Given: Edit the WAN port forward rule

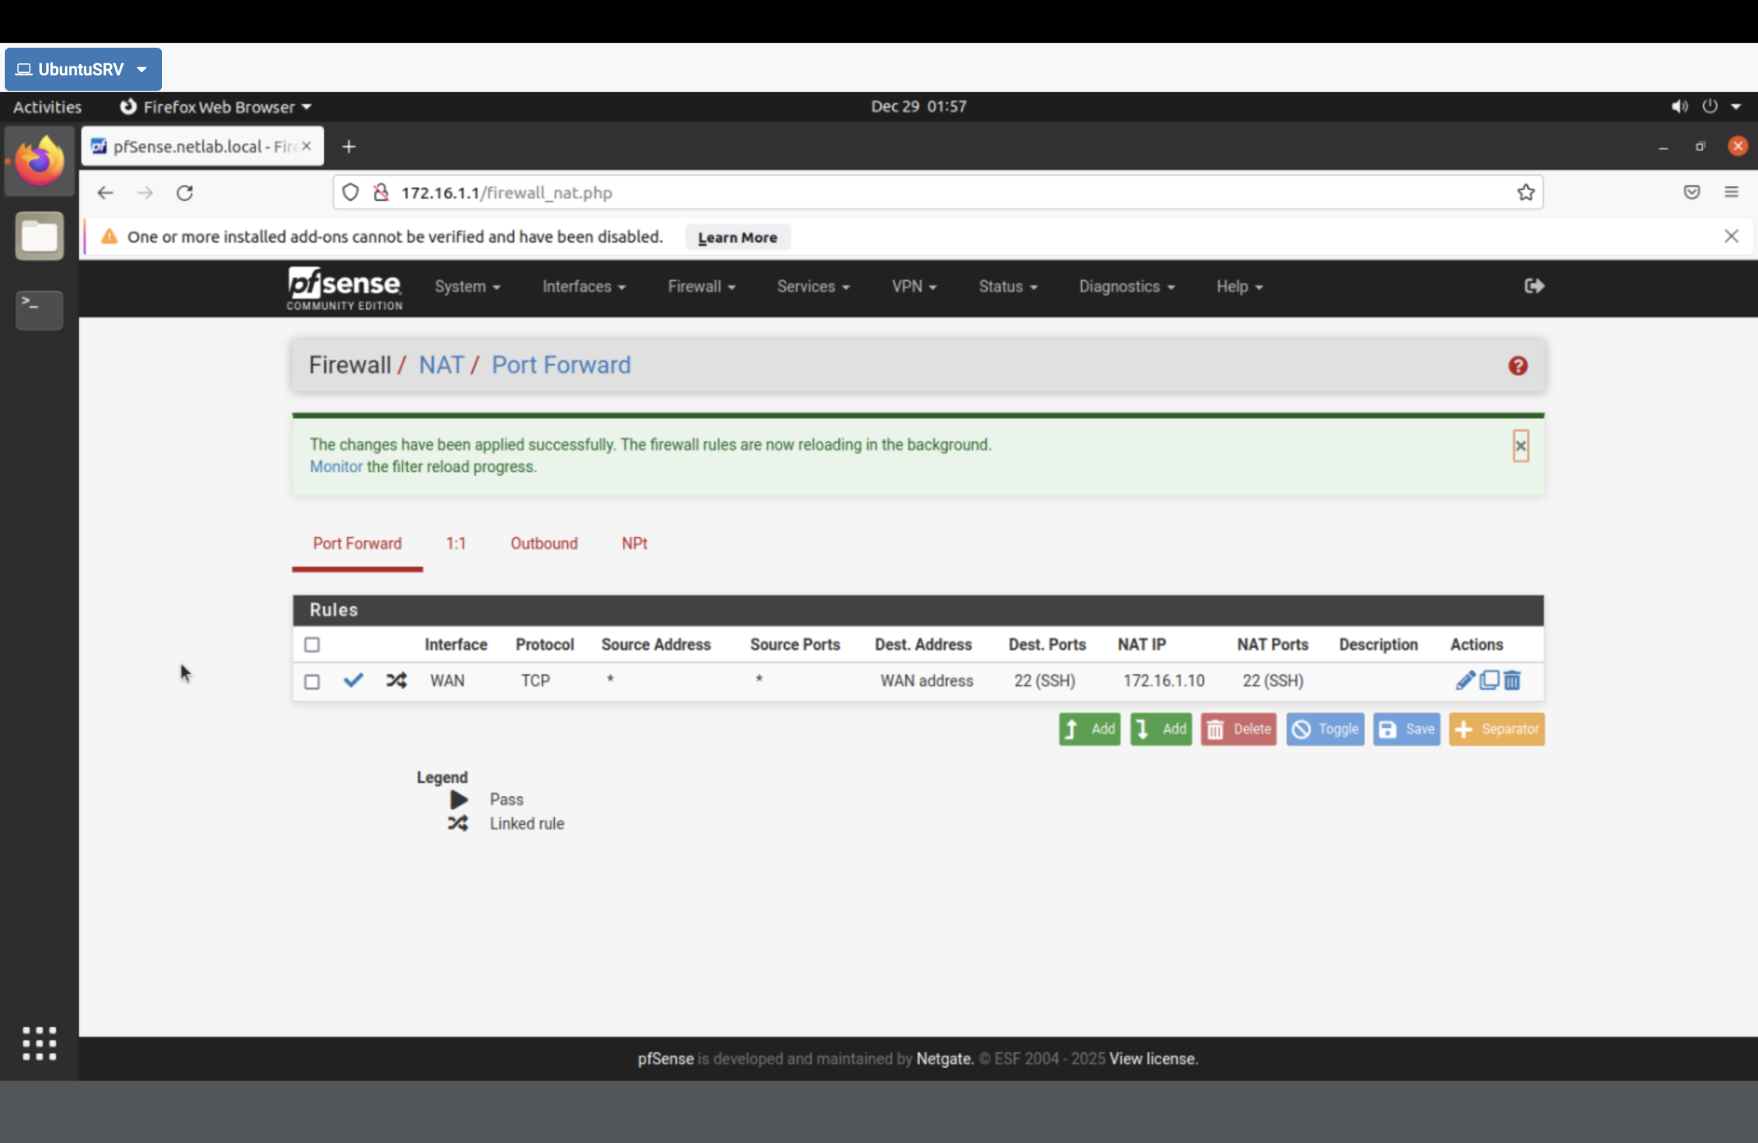Looking at the screenshot, I should (1465, 681).
